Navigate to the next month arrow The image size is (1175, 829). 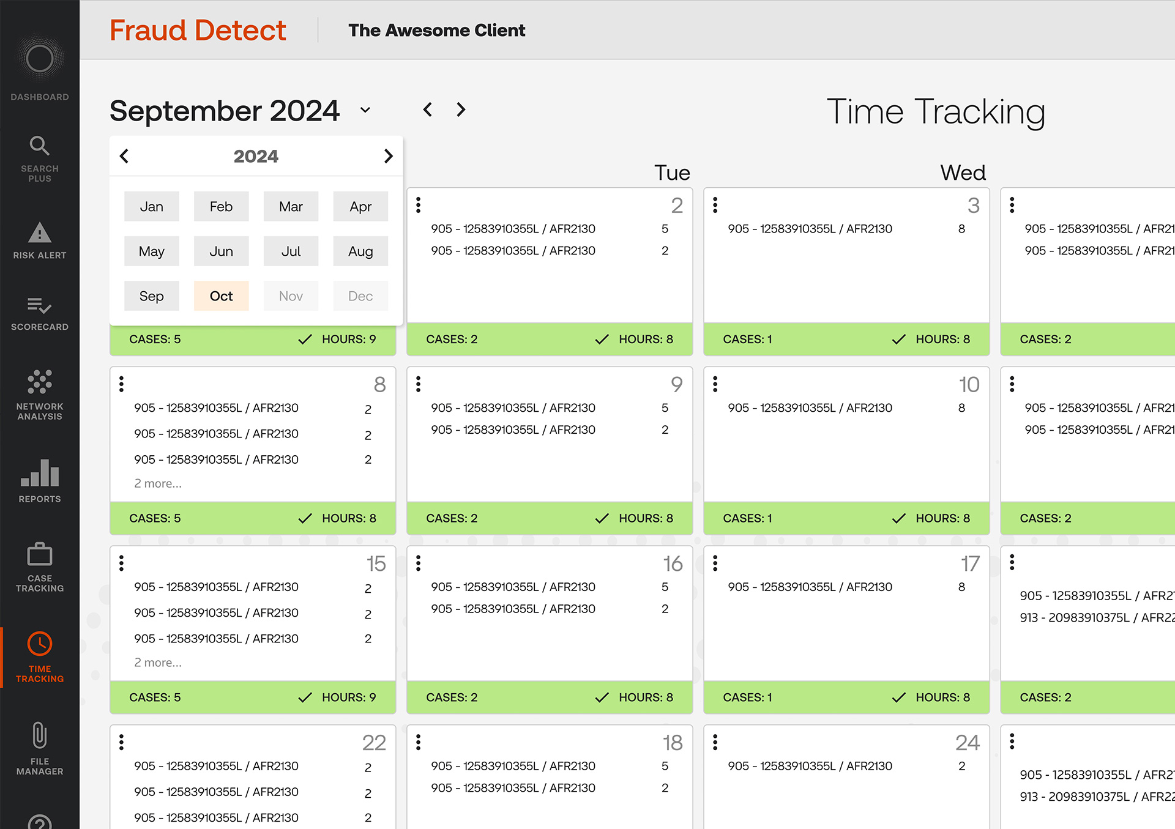461,110
